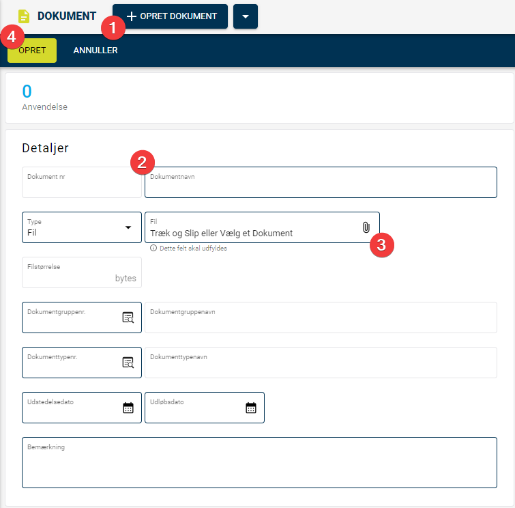The height and width of the screenshot is (508, 515).
Task: Click the OPRET DOKUMENT button
Action: coord(170,16)
